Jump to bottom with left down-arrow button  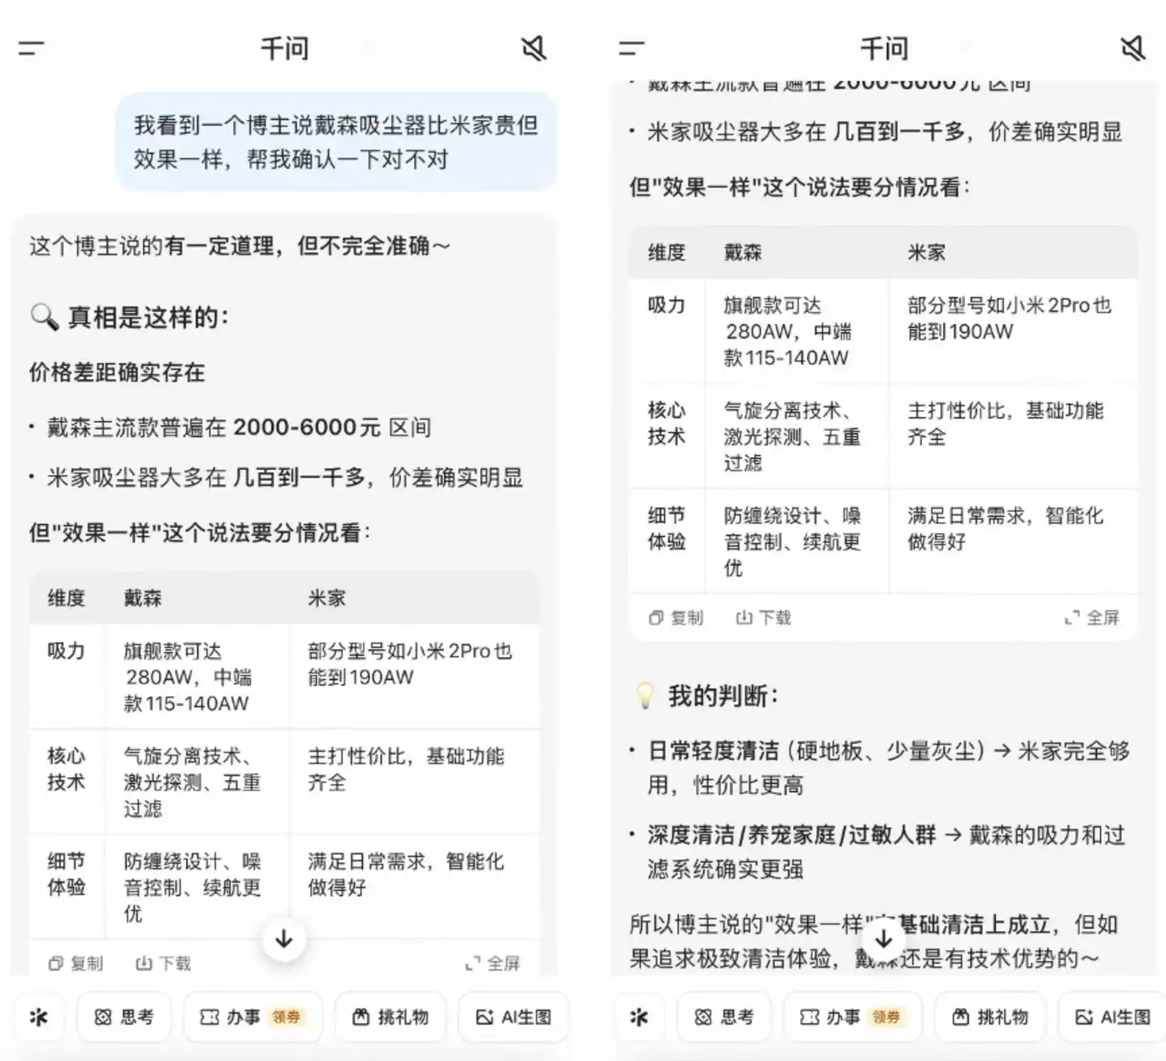coord(284,939)
